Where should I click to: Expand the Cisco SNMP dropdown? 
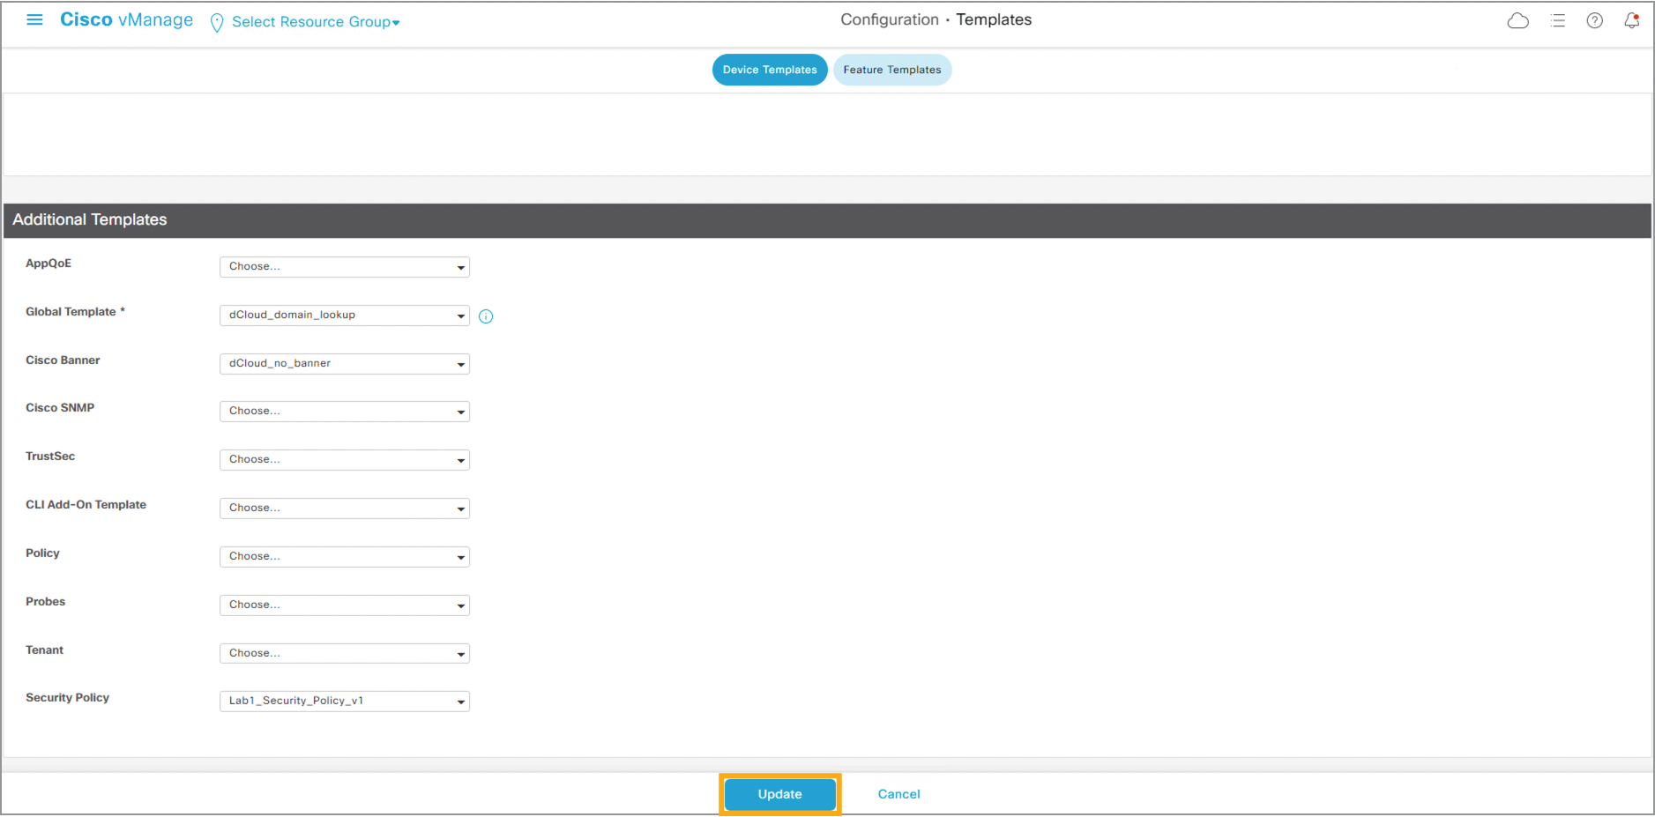pyautogui.click(x=345, y=411)
